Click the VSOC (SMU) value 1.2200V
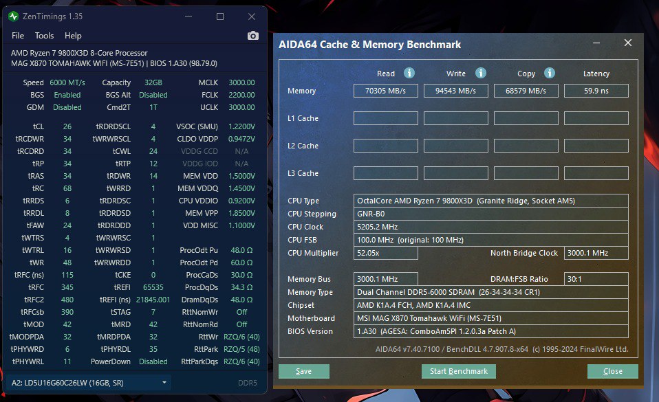Image resolution: width=659 pixels, height=402 pixels. 241,126
